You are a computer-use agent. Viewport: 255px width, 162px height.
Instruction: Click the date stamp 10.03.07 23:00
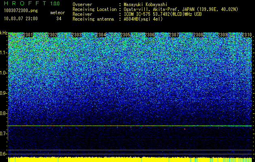coord(21,19)
